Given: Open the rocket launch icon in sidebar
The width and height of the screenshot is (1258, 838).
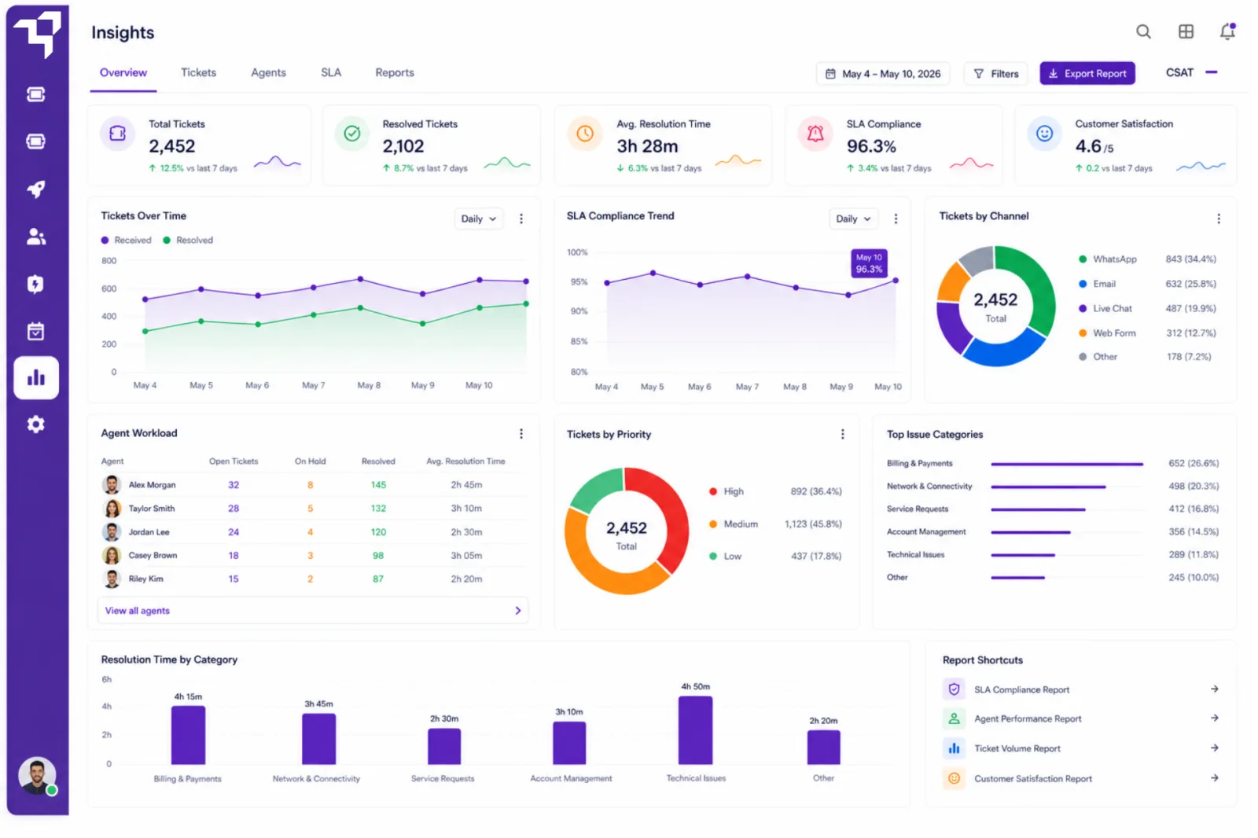Looking at the screenshot, I should (36, 189).
